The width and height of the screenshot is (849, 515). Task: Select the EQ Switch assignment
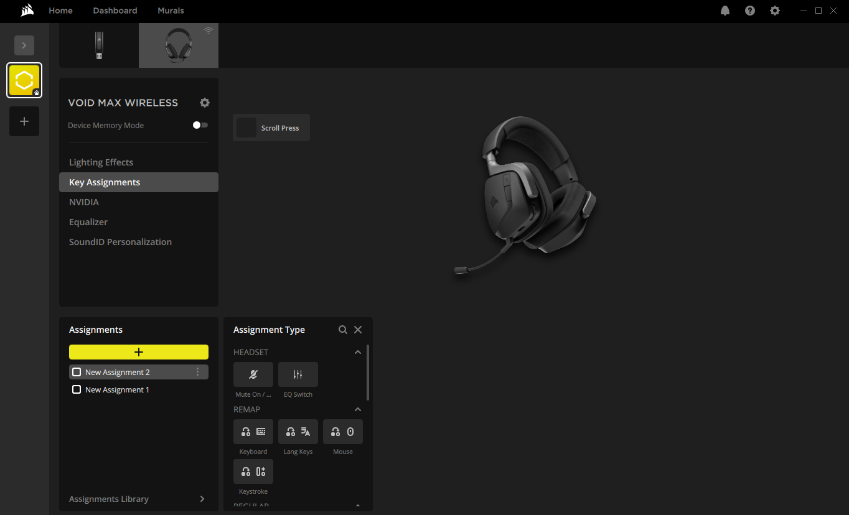pos(298,374)
